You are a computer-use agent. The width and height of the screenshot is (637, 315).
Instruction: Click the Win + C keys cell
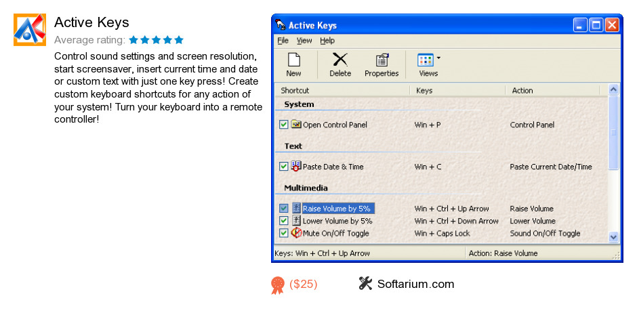[x=428, y=167]
